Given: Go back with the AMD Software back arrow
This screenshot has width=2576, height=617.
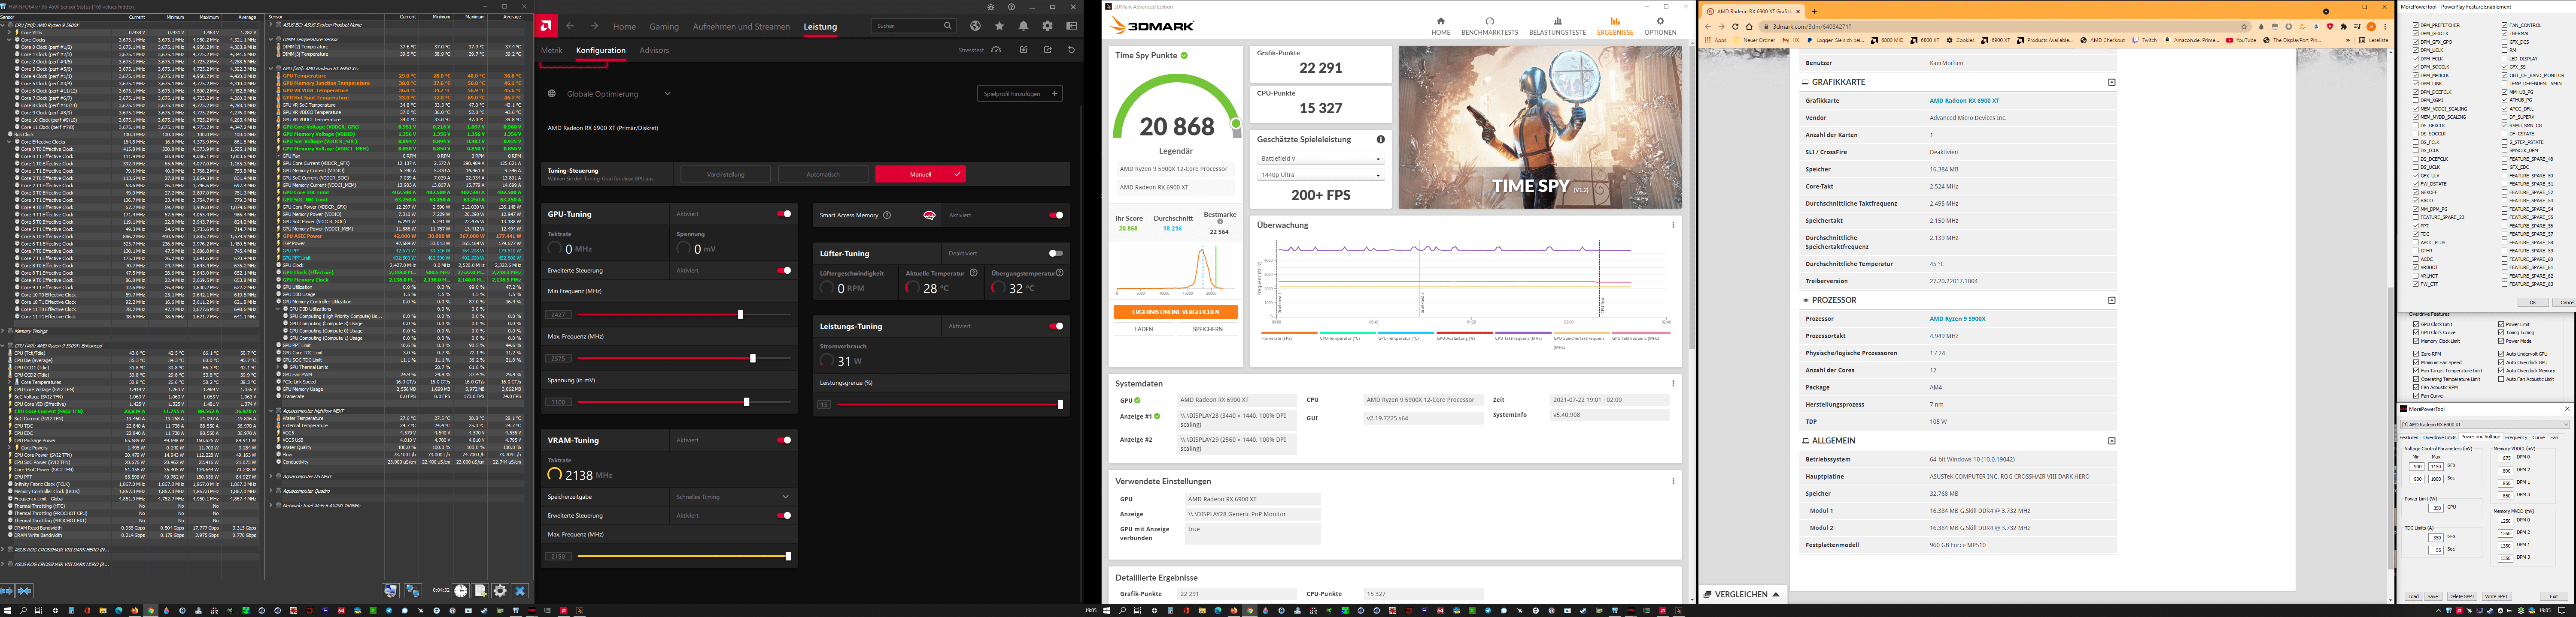Looking at the screenshot, I should pyautogui.click(x=570, y=26).
